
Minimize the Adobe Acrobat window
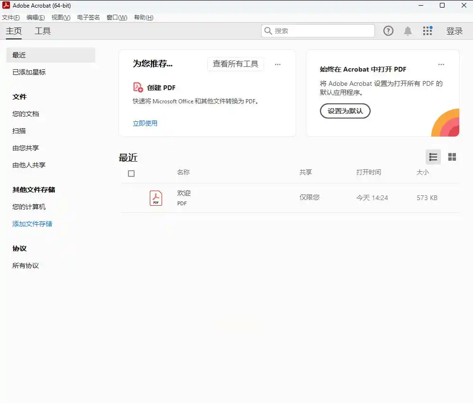421,5
